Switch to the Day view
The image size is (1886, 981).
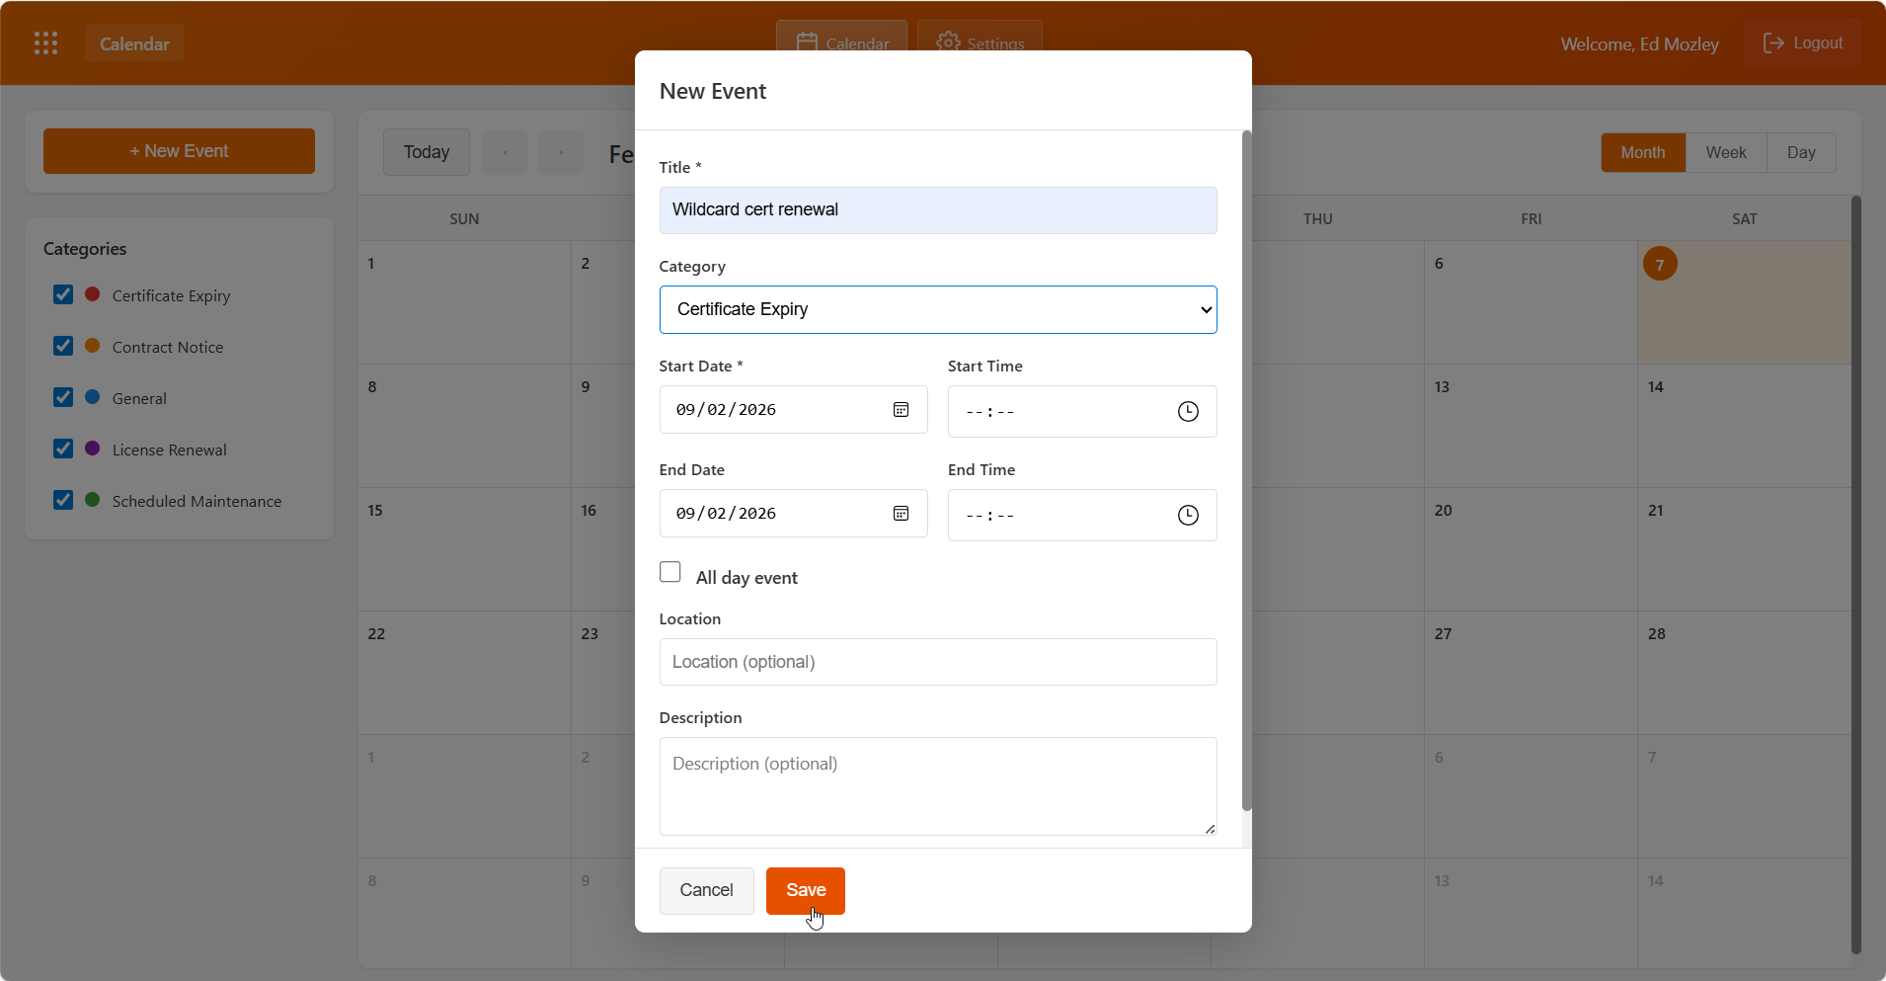click(1801, 152)
